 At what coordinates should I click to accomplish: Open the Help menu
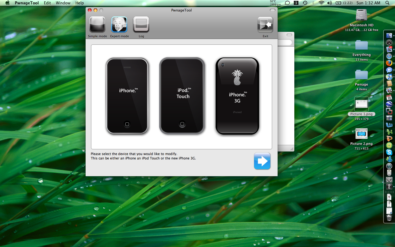pyautogui.click(x=80, y=3)
